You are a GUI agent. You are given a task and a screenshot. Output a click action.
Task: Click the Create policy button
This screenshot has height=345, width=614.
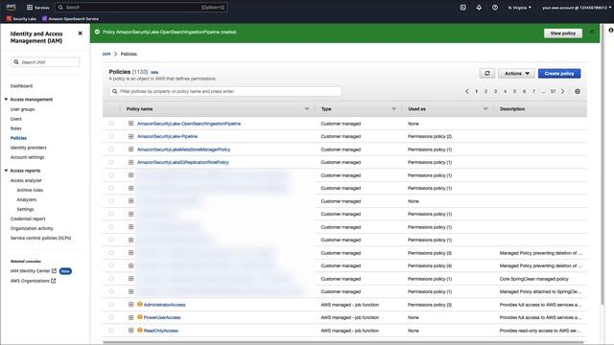click(559, 73)
